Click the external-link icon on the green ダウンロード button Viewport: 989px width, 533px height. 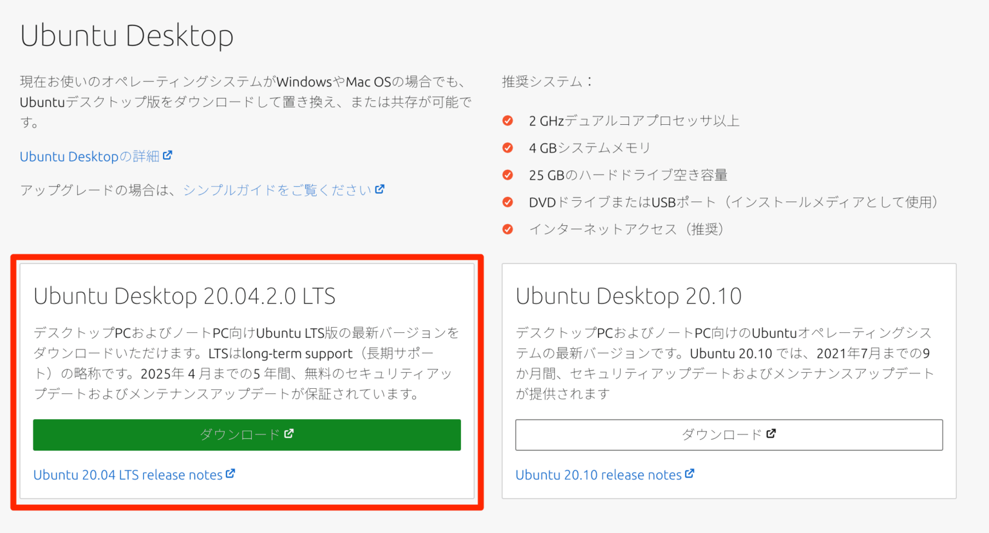pyautogui.click(x=288, y=434)
